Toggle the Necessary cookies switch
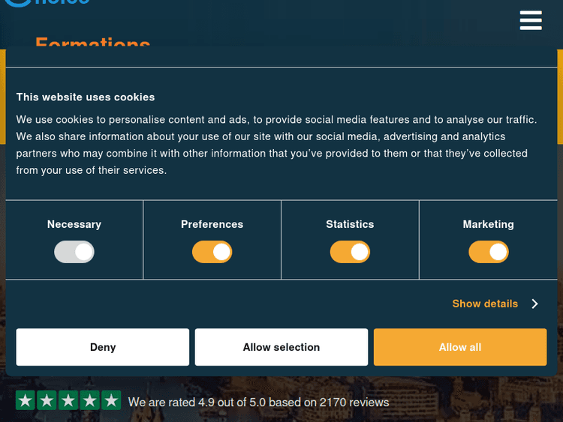This screenshot has height=422, width=563. pos(74,252)
